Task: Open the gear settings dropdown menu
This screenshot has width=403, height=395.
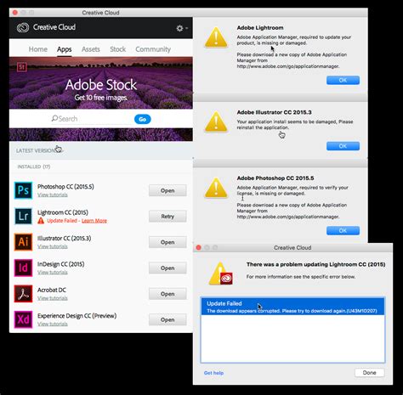Action: [x=182, y=28]
